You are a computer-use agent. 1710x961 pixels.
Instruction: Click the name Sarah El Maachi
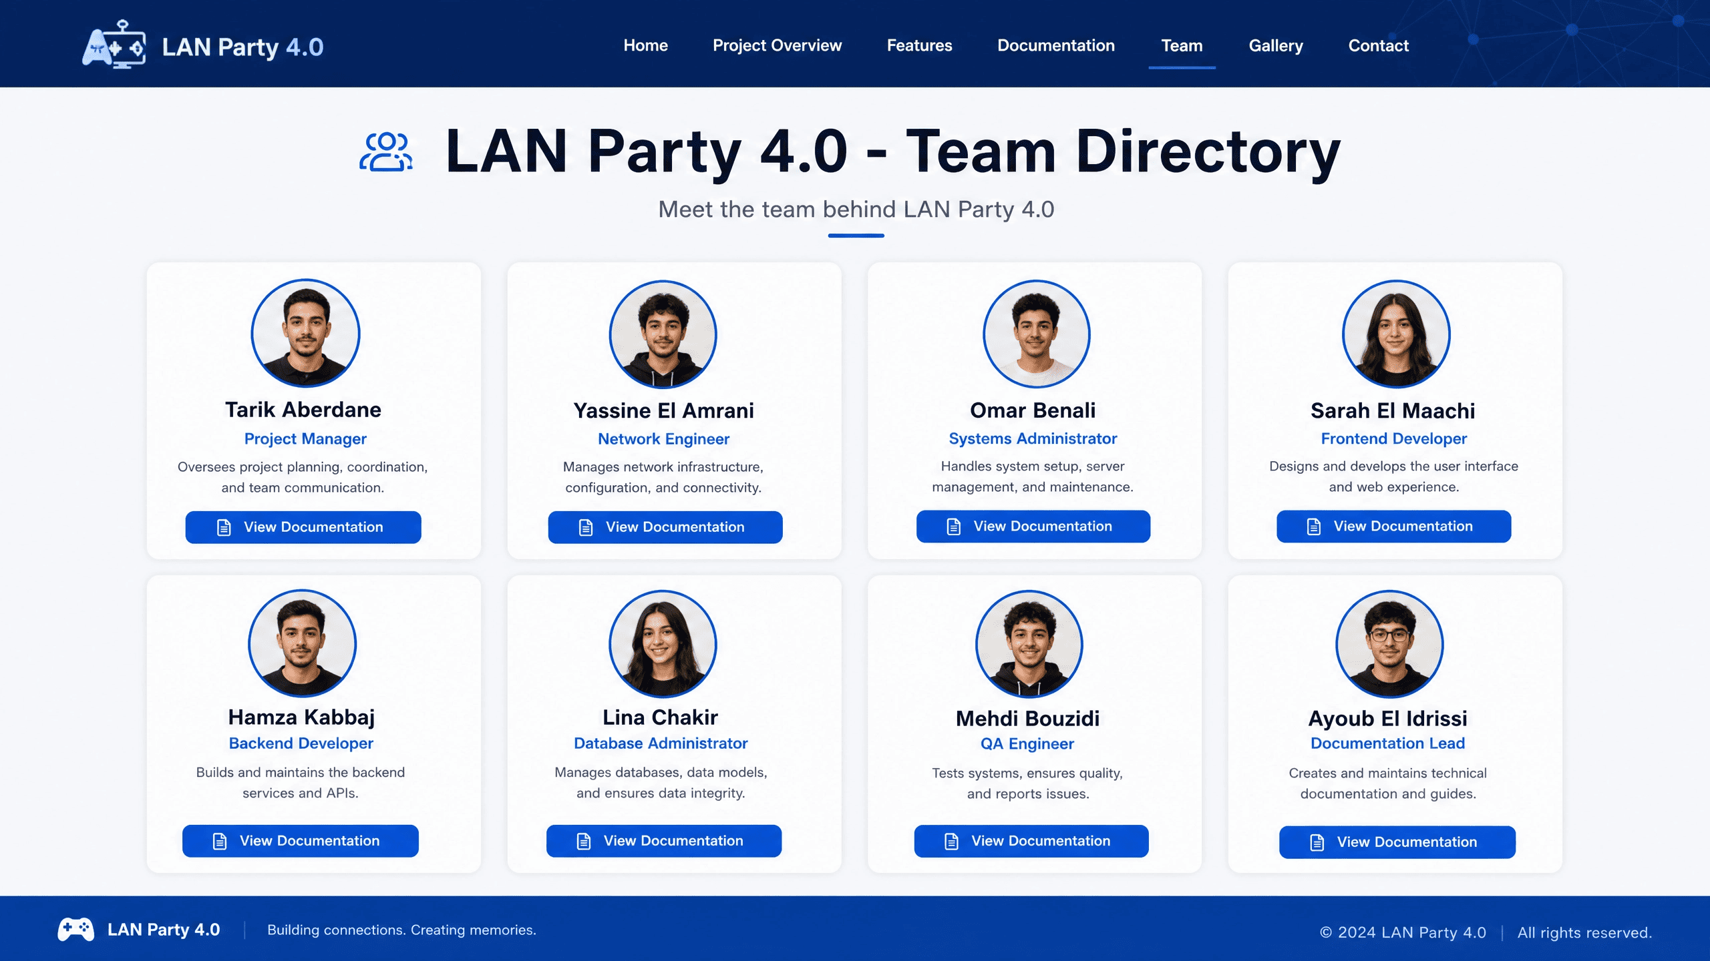point(1393,410)
